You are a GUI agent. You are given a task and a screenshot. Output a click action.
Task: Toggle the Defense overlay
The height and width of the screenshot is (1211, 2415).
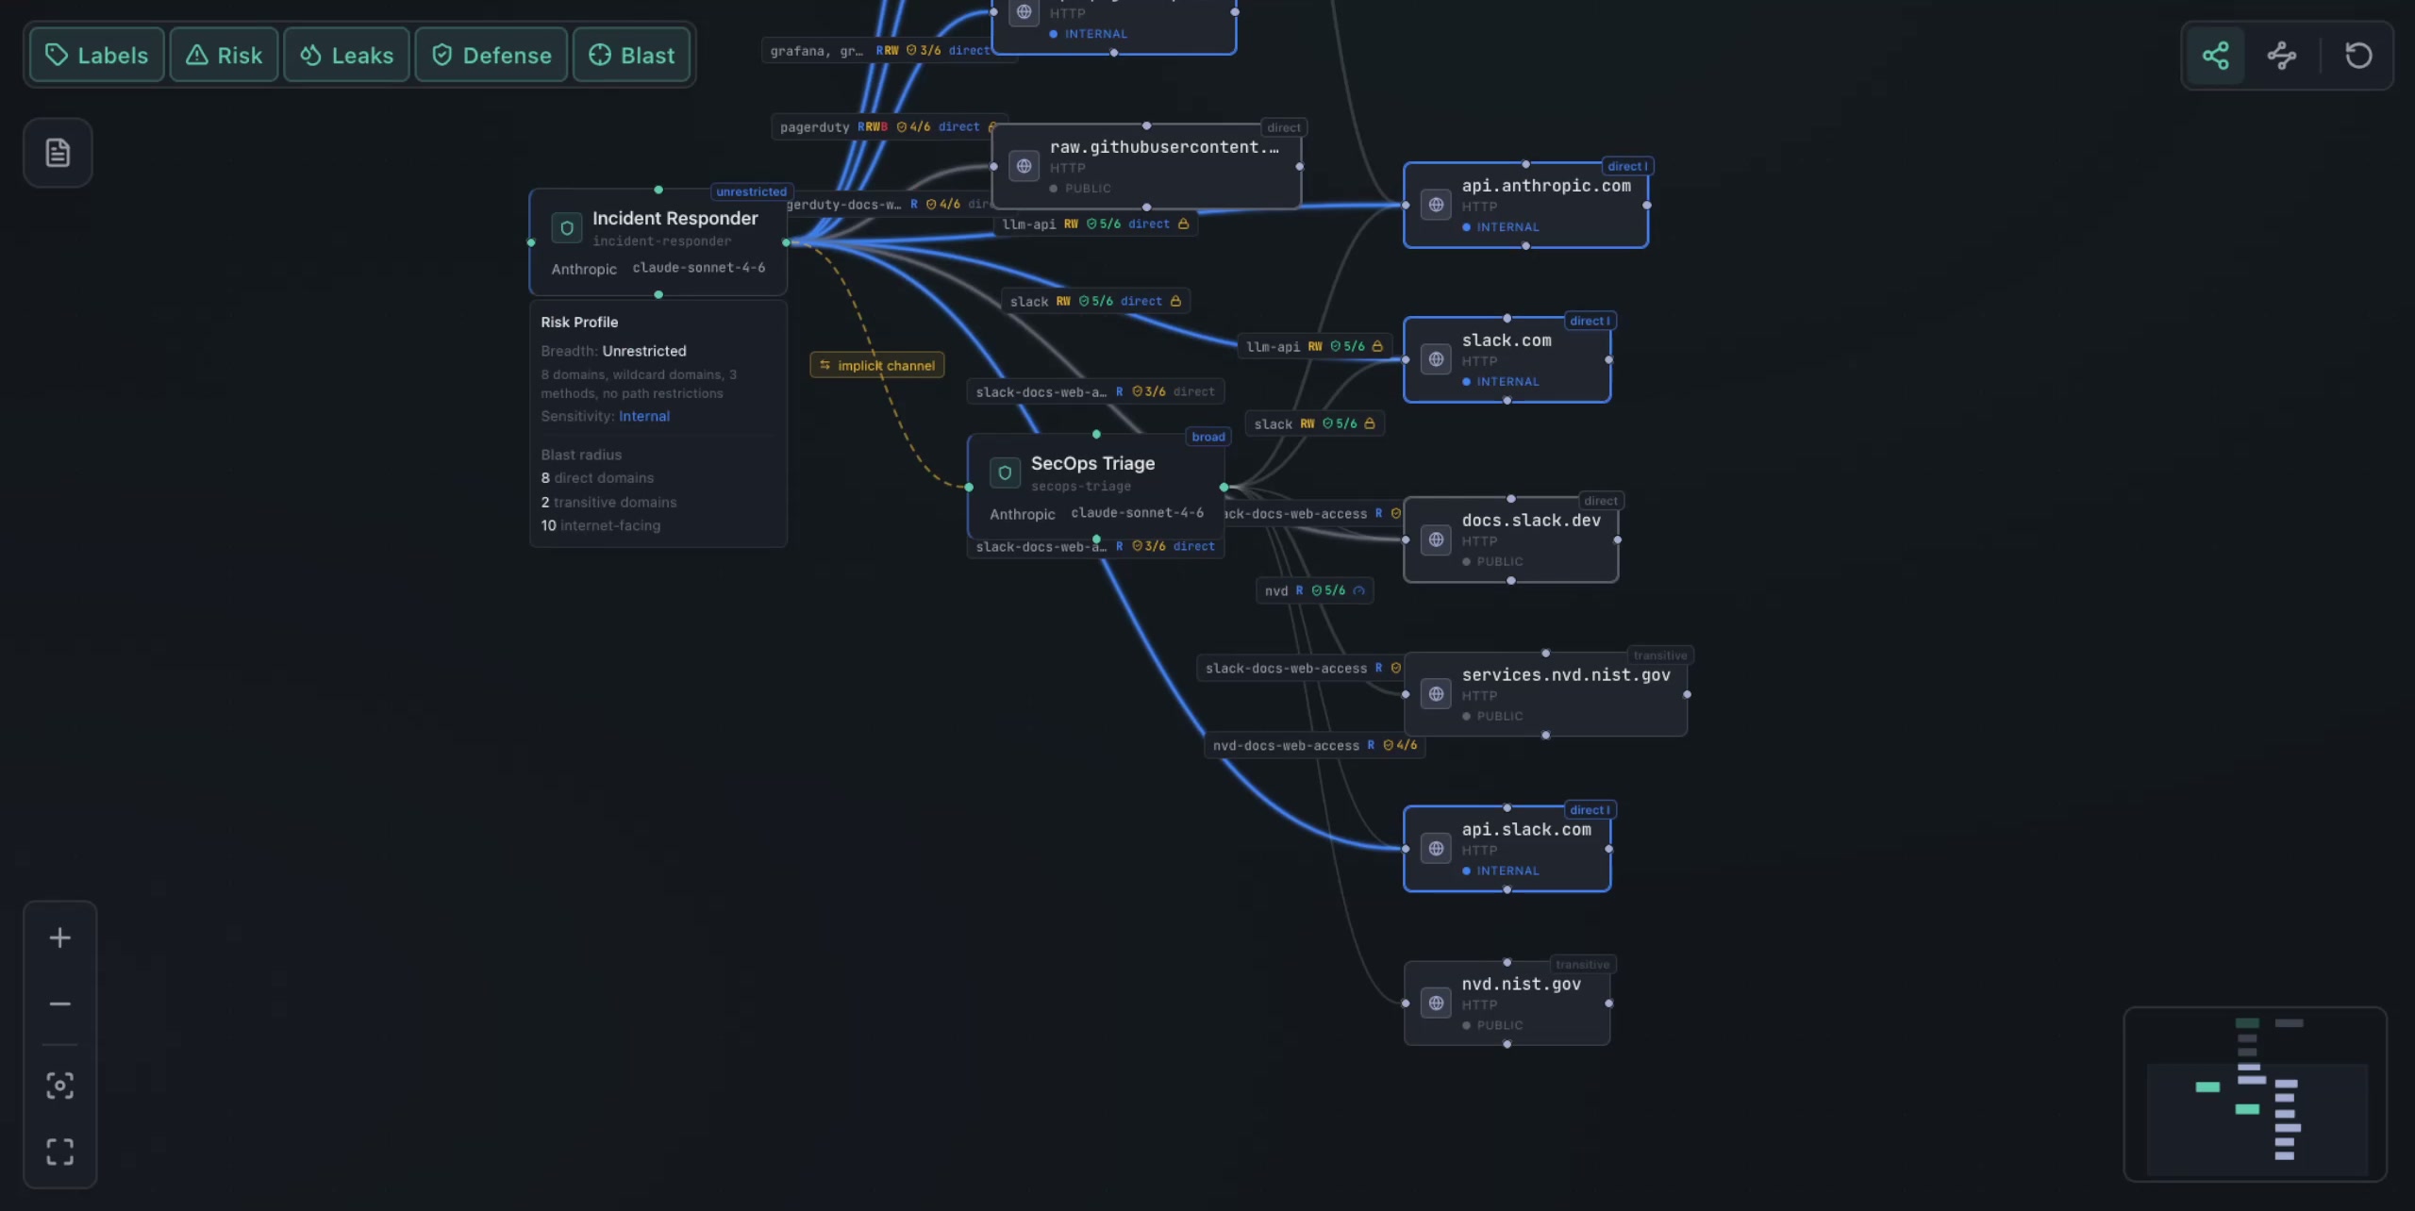click(491, 55)
